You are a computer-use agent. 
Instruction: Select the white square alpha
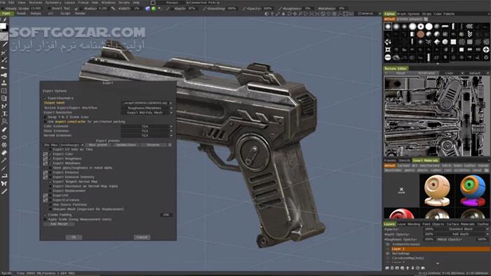coord(453,42)
